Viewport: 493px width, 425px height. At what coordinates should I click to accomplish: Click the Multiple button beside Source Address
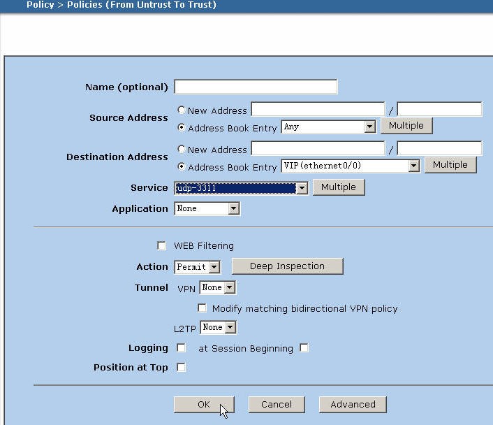406,126
